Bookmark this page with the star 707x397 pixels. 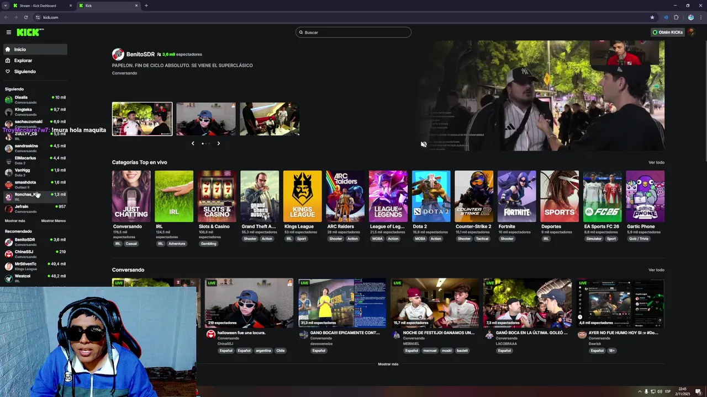(x=652, y=17)
